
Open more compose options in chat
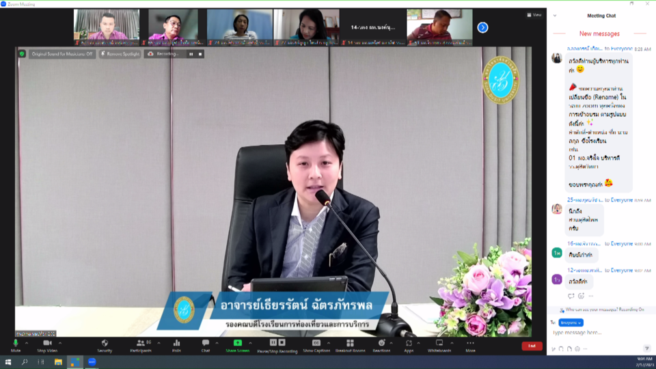[586, 349]
